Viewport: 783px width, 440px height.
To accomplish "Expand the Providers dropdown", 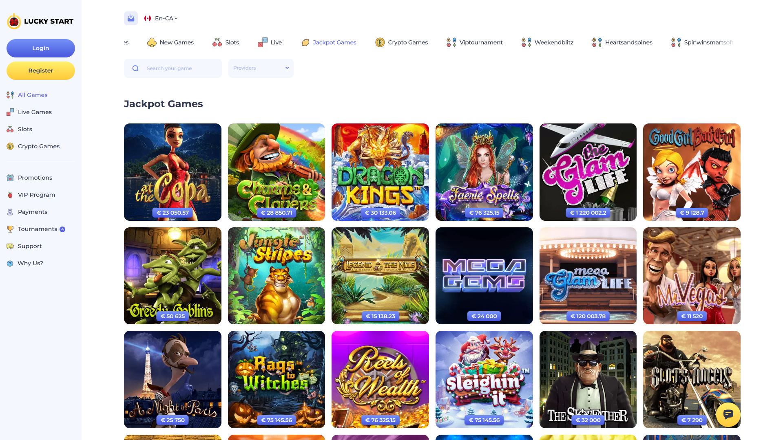I will click(x=261, y=68).
